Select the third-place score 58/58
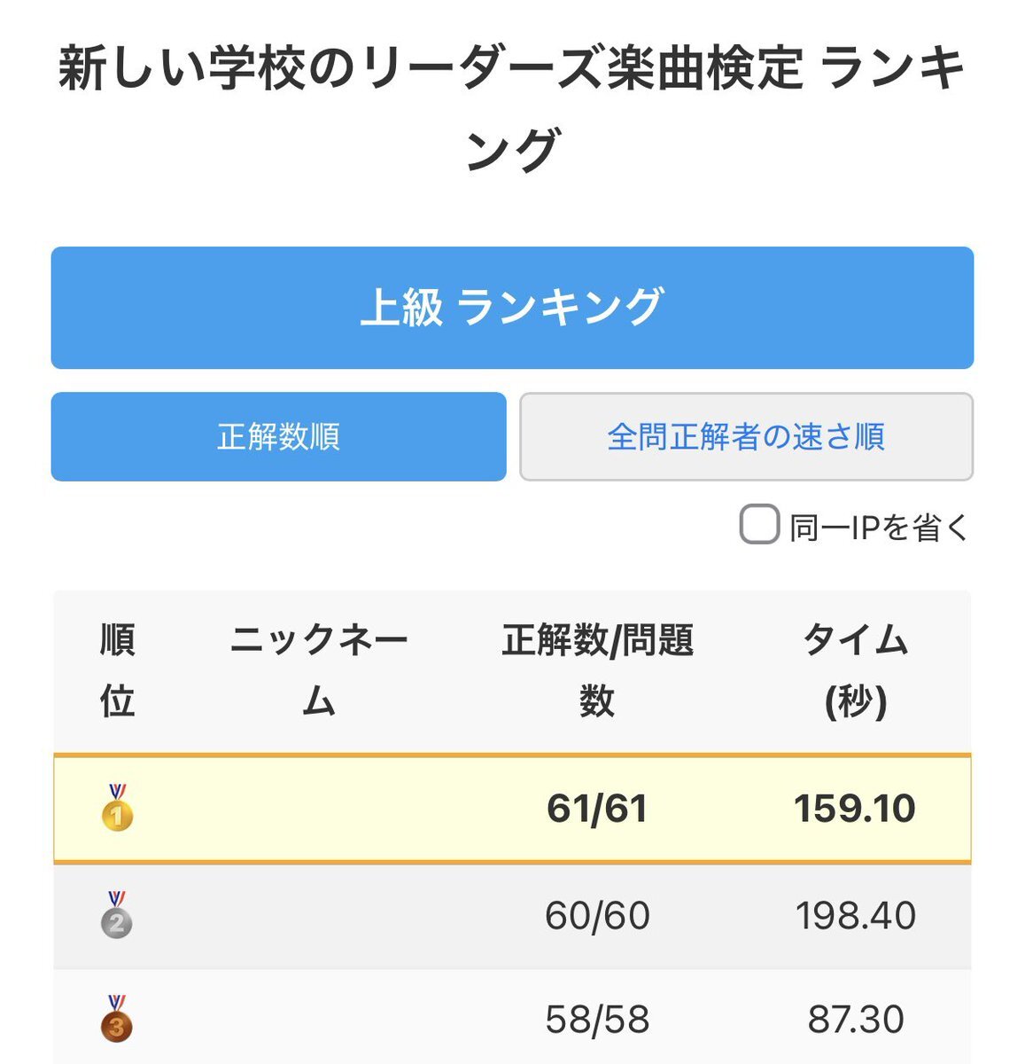This screenshot has width=1025, height=1064. (597, 1020)
